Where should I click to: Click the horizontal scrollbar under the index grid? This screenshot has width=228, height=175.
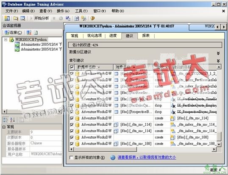(143, 149)
